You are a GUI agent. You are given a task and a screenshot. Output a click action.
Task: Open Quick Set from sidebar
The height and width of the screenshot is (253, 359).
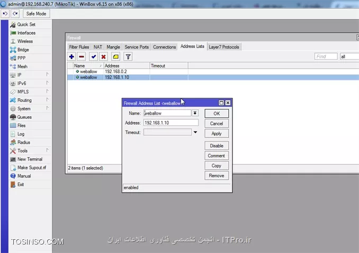coord(30,24)
